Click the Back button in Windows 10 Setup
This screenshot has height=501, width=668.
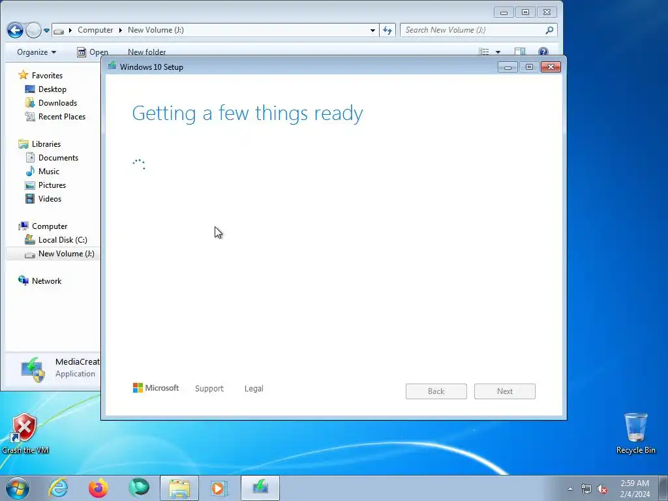pyautogui.click(x=436, y=391)
